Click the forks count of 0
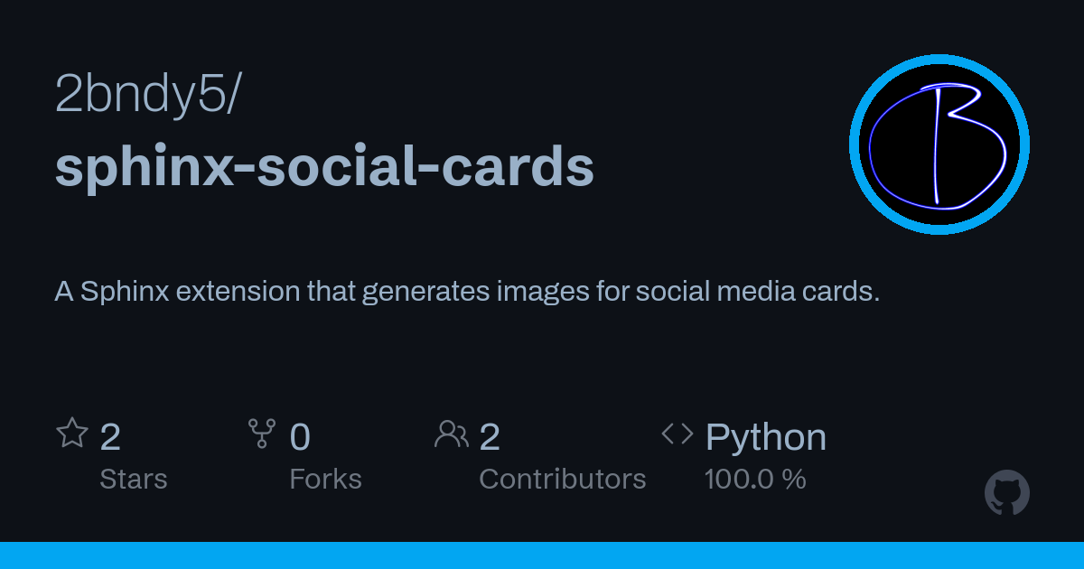 point(300,438)
